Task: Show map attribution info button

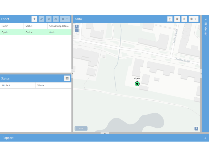Action: (196, 128)
